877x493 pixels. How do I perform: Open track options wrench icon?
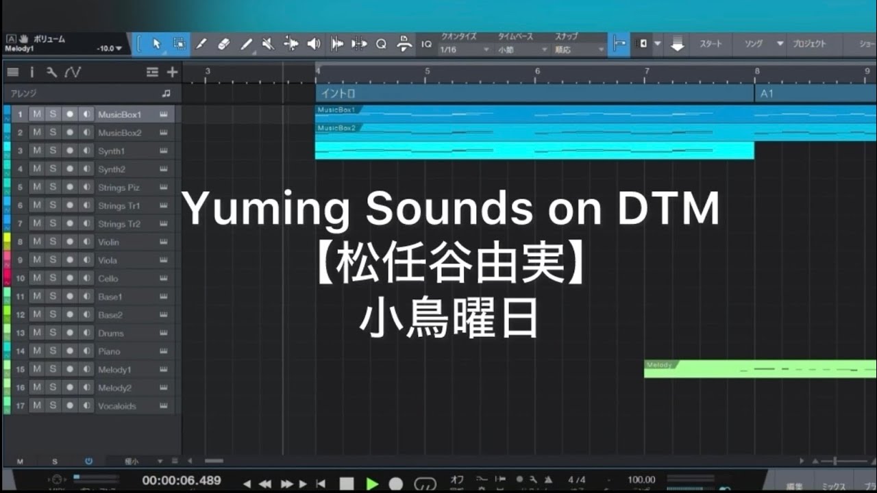51,72
